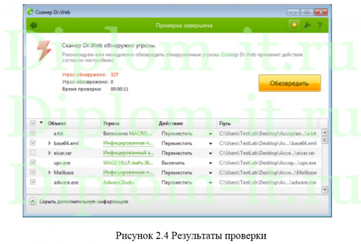Uncheck the upx.exe row checkbox
The height and width of the screenshot is (244, 361).
click(x=33, y=162)
